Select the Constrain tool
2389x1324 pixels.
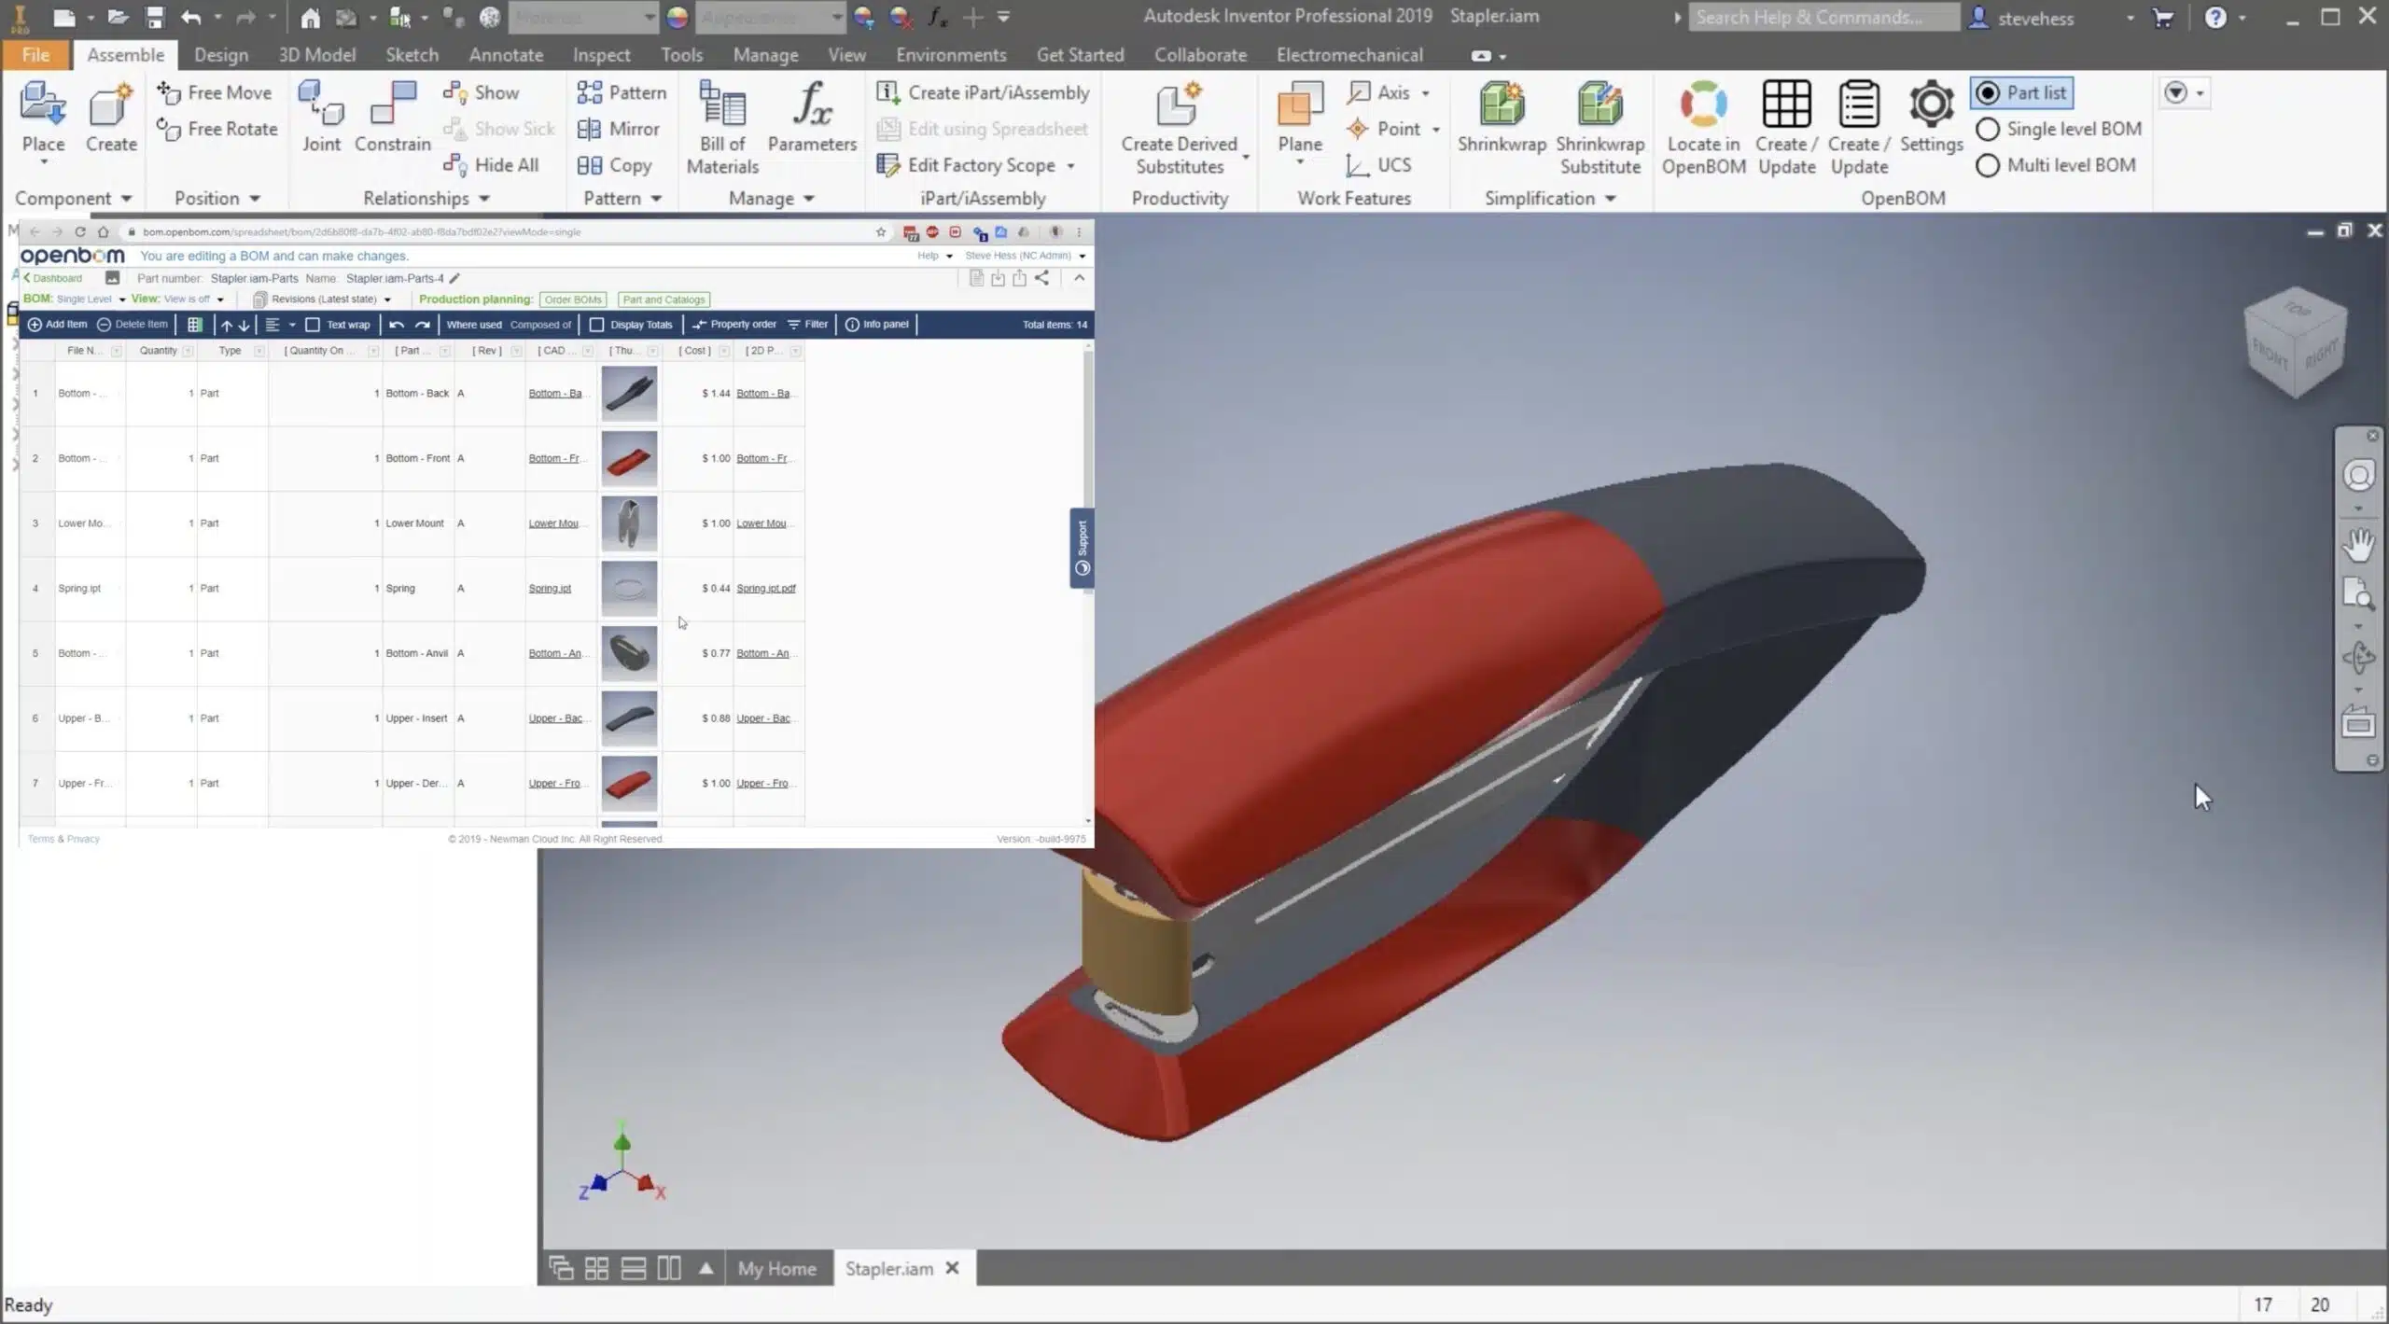point(392,118)
